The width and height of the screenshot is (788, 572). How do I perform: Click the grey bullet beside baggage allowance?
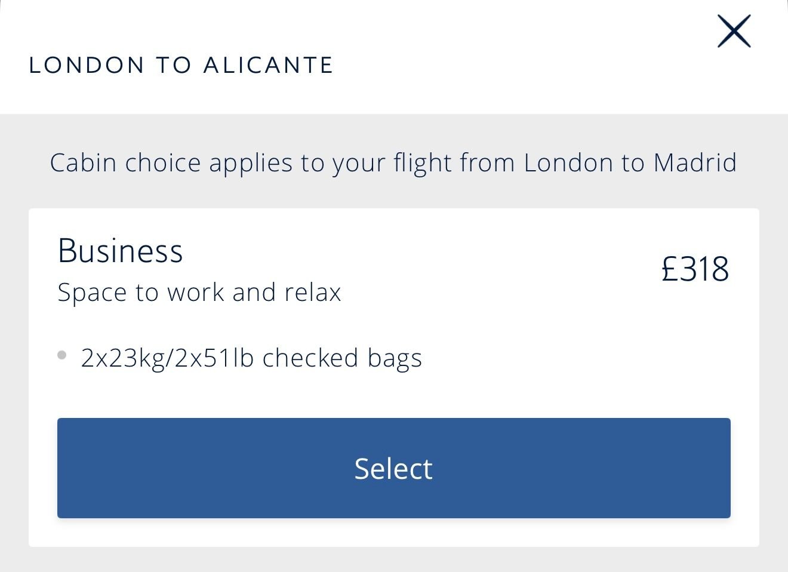coord(61,356)
